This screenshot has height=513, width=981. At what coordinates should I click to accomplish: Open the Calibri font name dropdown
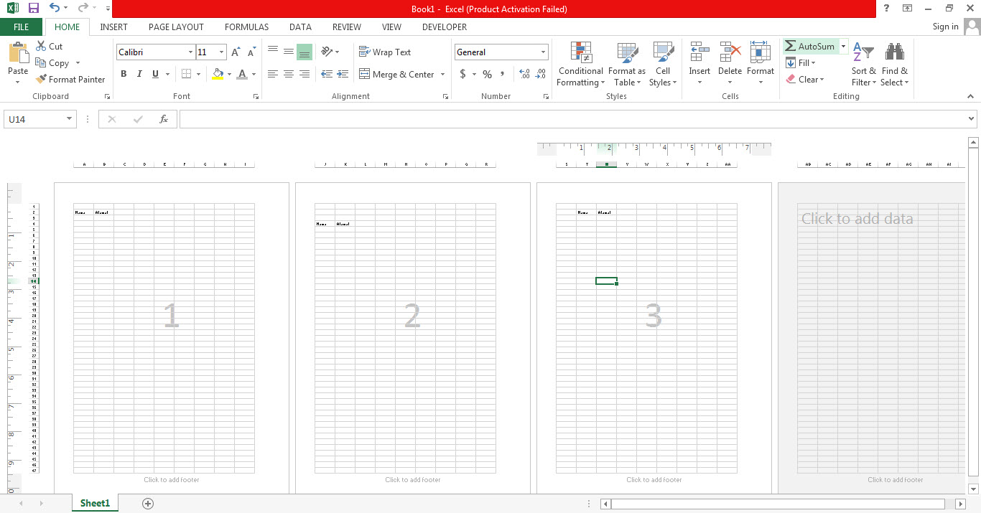[x=190, y=52]
